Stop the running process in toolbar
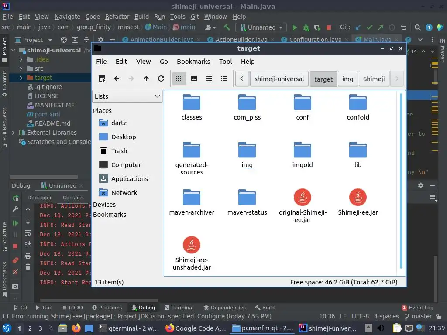 328,27
